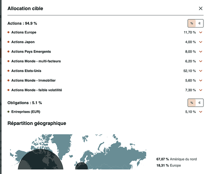Click the Actions : 94.9 % heading
The height and width of the screenshot is (174, 209).
[22, 23]
